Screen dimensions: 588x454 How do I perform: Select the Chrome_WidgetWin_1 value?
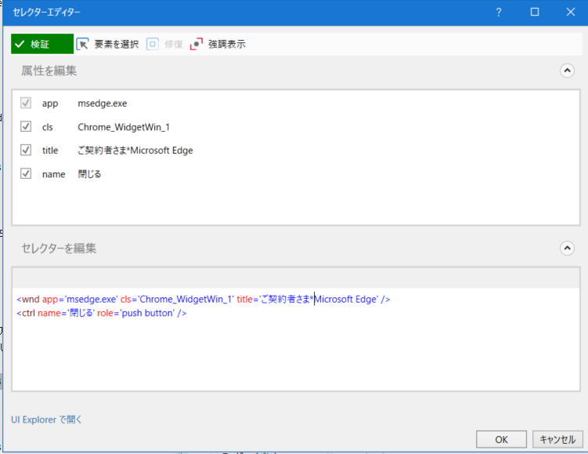point(124,127)
